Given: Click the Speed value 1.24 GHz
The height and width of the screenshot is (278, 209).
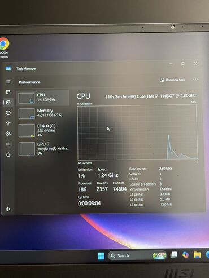Looking at the screenshot, I should [108, 175].
